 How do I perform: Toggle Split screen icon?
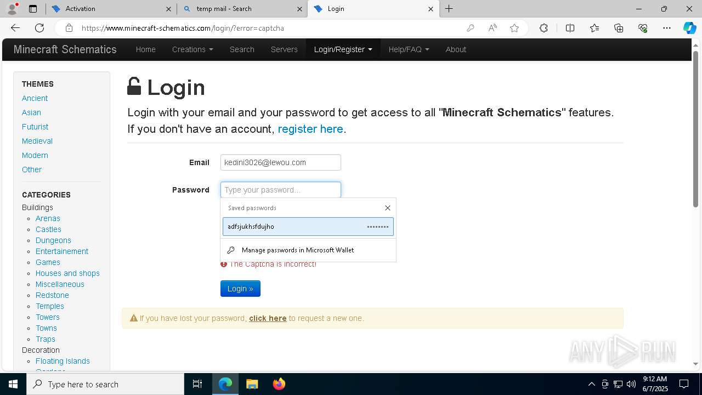pos(570,28)
